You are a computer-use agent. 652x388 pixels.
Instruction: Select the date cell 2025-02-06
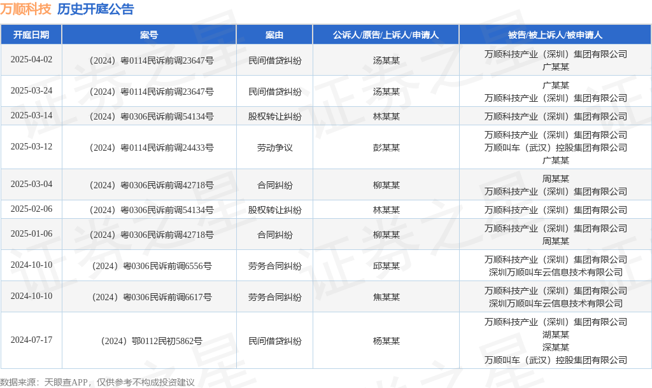(32, 209)
